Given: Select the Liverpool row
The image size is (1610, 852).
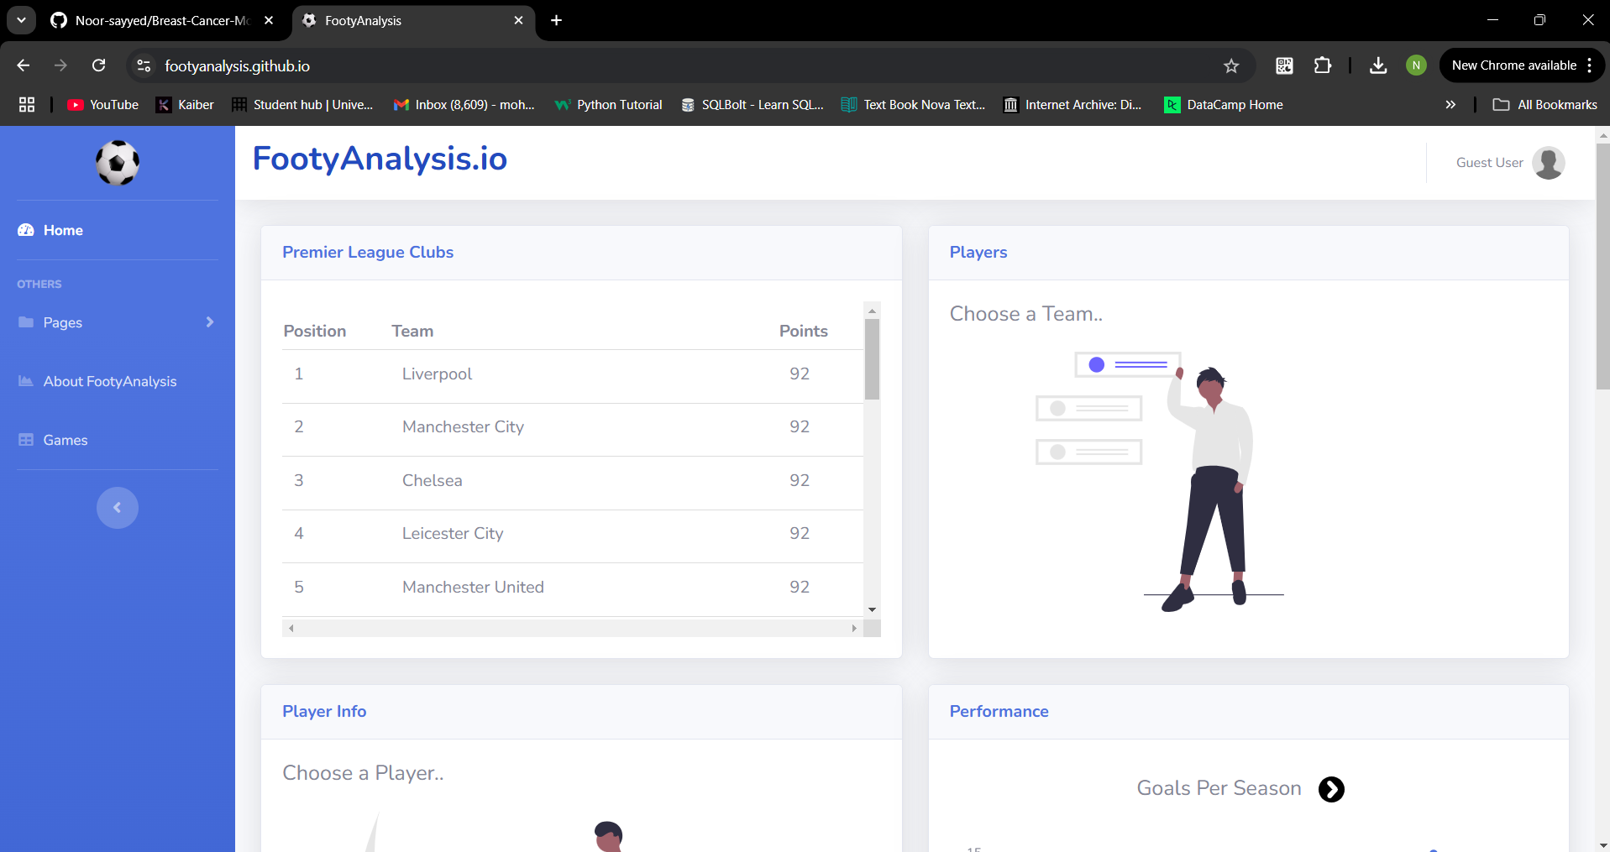Looking at the screenshot, I should pos(573,374).
